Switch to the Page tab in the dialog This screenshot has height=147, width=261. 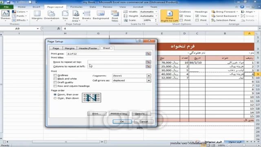pos(56,48)
